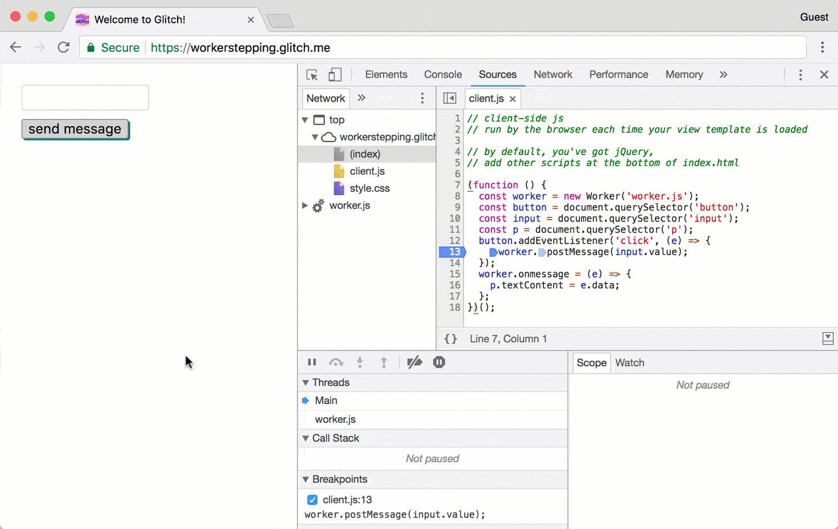The image size is (838, 529).
Task: Click the text input above send message
Action: coord(84,98)
